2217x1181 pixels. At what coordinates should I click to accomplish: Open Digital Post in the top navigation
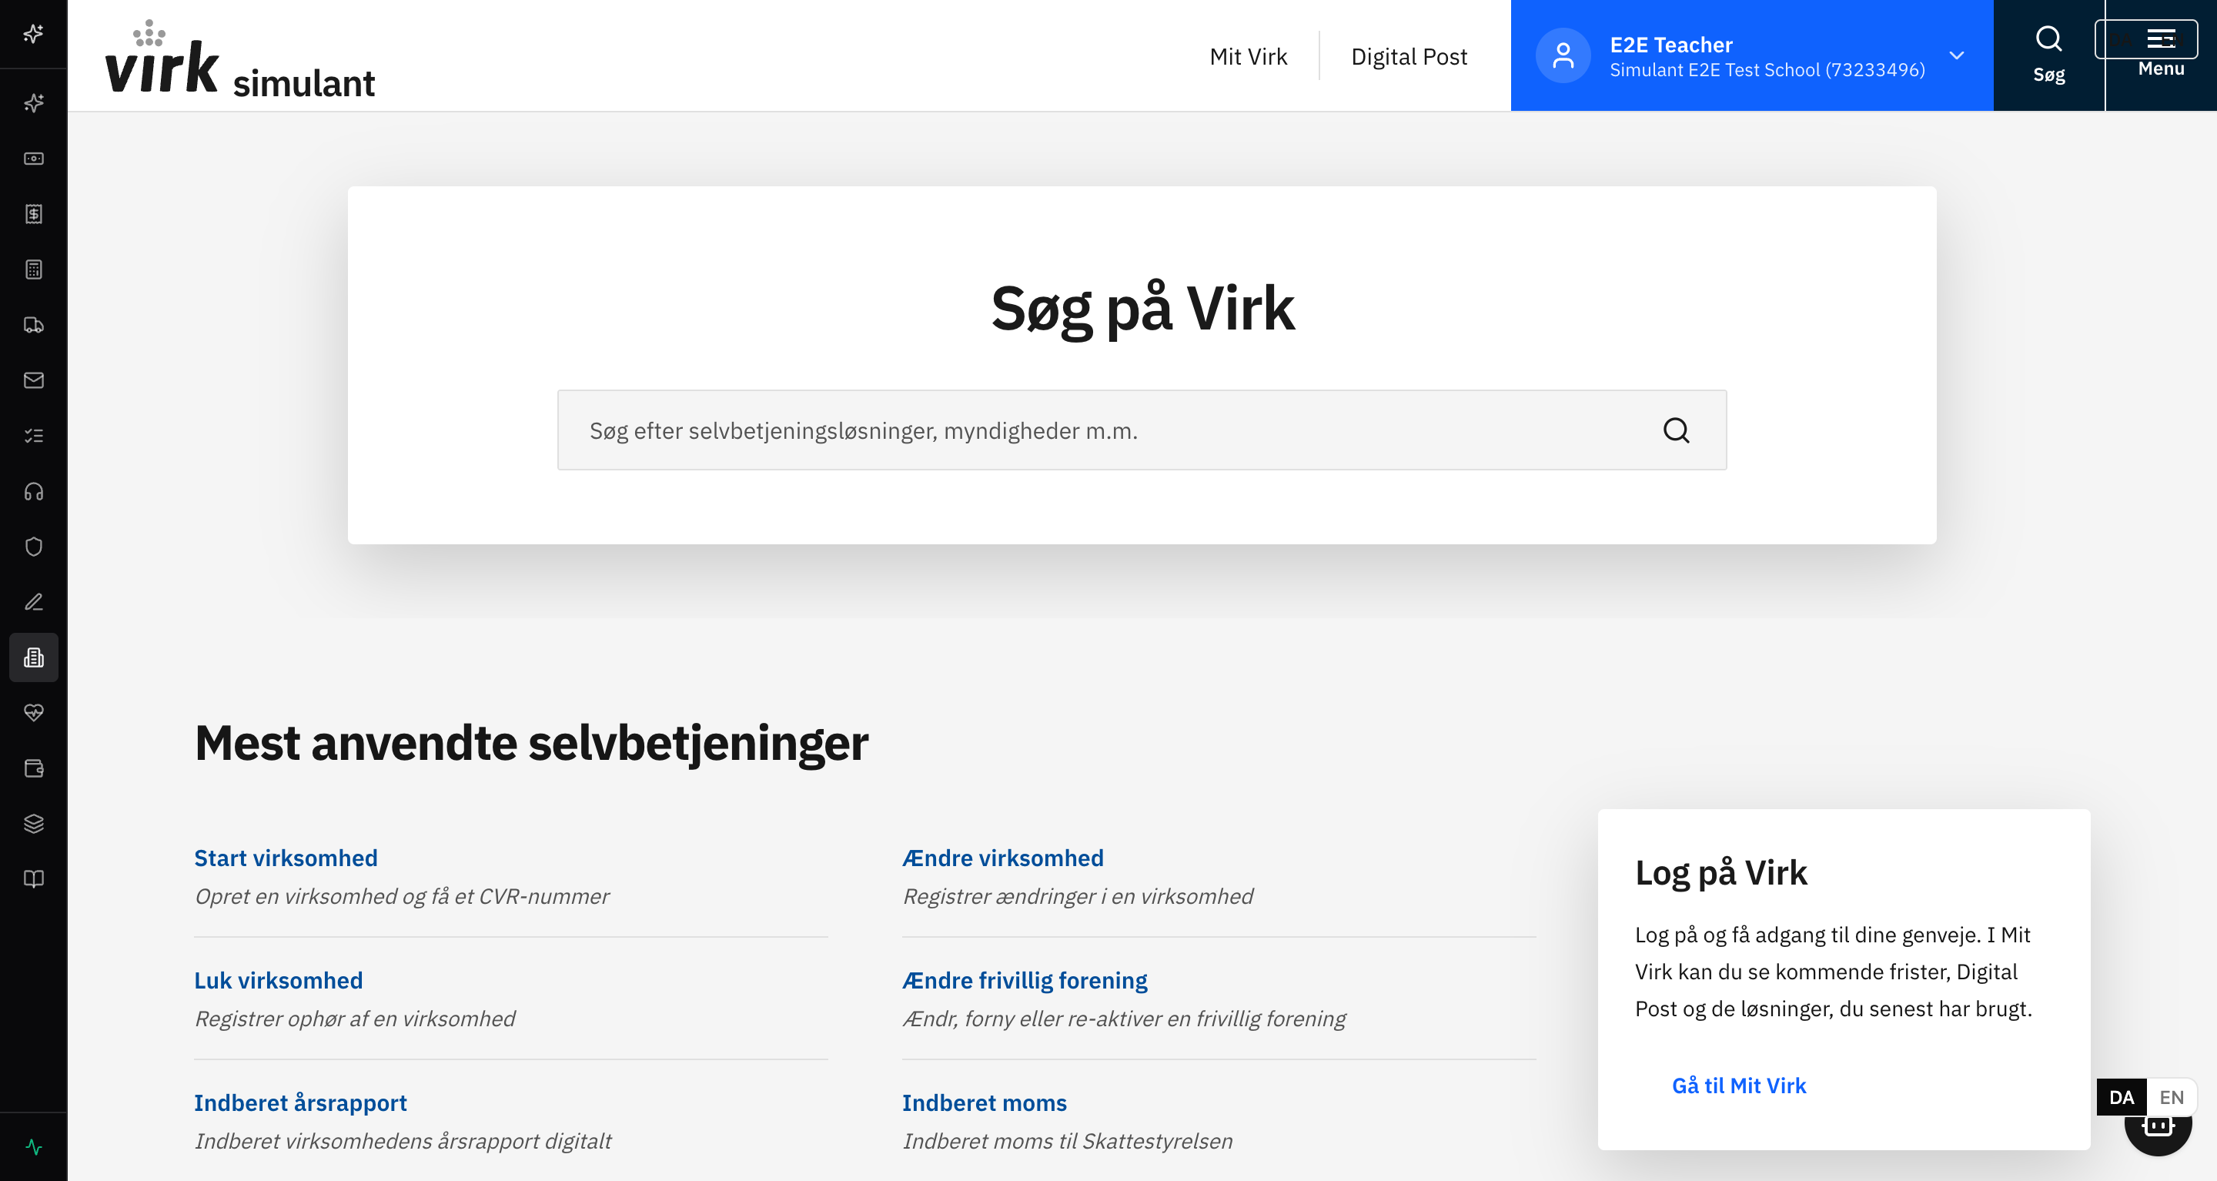tap(1409, 56)
